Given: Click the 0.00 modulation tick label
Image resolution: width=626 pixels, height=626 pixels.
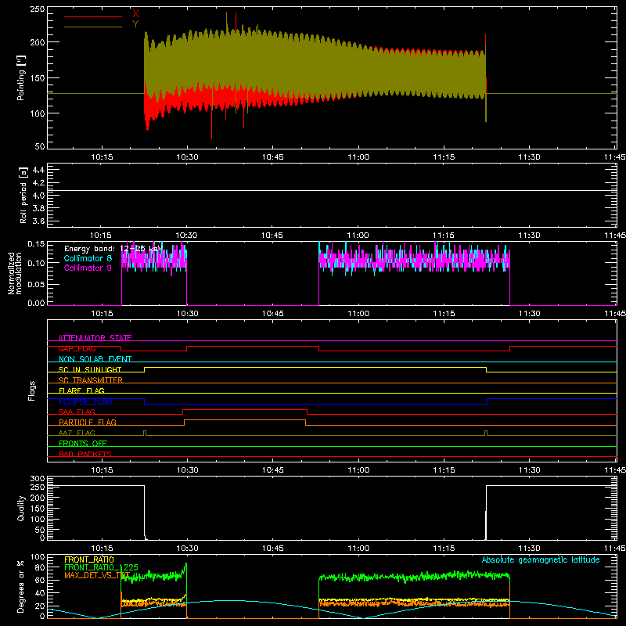Looking at the screenshot, I should point(36,303).
